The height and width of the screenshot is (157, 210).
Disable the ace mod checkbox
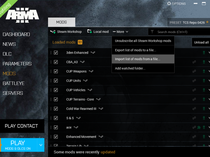tap(56, 127)
